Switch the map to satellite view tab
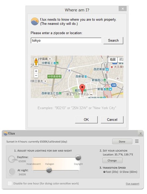 pos(120,60)
